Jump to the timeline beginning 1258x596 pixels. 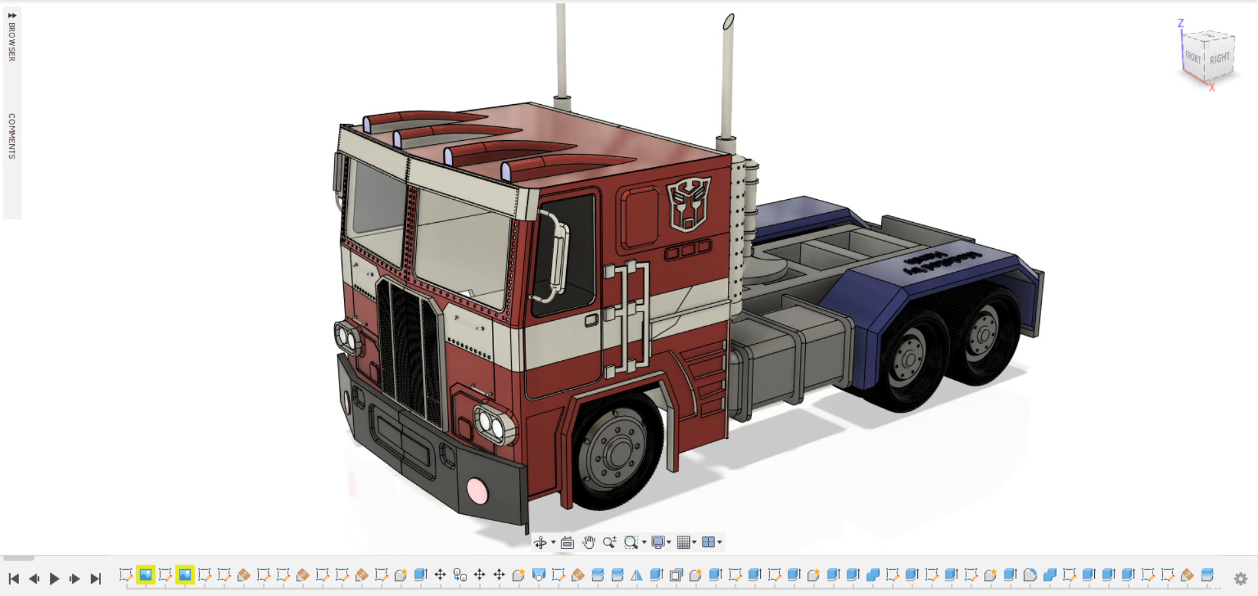14,579
